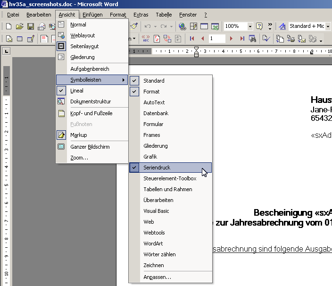Image resolution: width=332 pixels, height=286 pixels.
Task: Click the vertical ruler margin area
Action: (7, 81)
